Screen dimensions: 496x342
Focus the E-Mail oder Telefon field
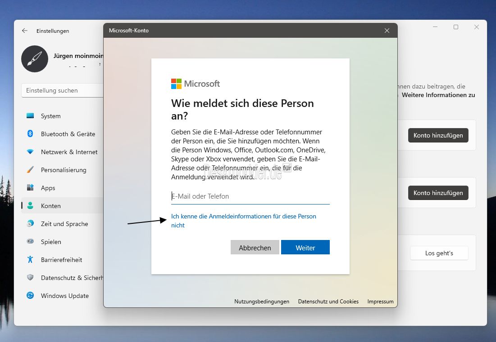(250, 196)
